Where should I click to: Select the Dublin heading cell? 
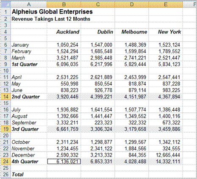point(98,32)
